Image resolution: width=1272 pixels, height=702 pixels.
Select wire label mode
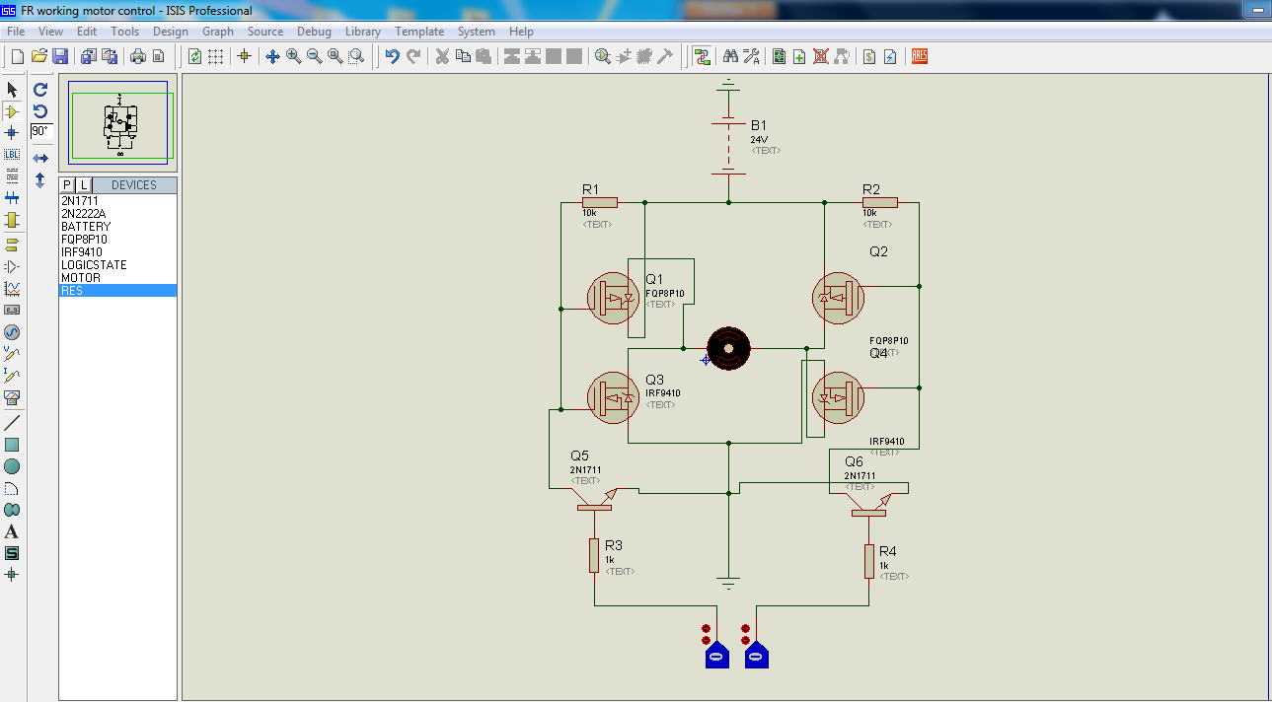12,154
